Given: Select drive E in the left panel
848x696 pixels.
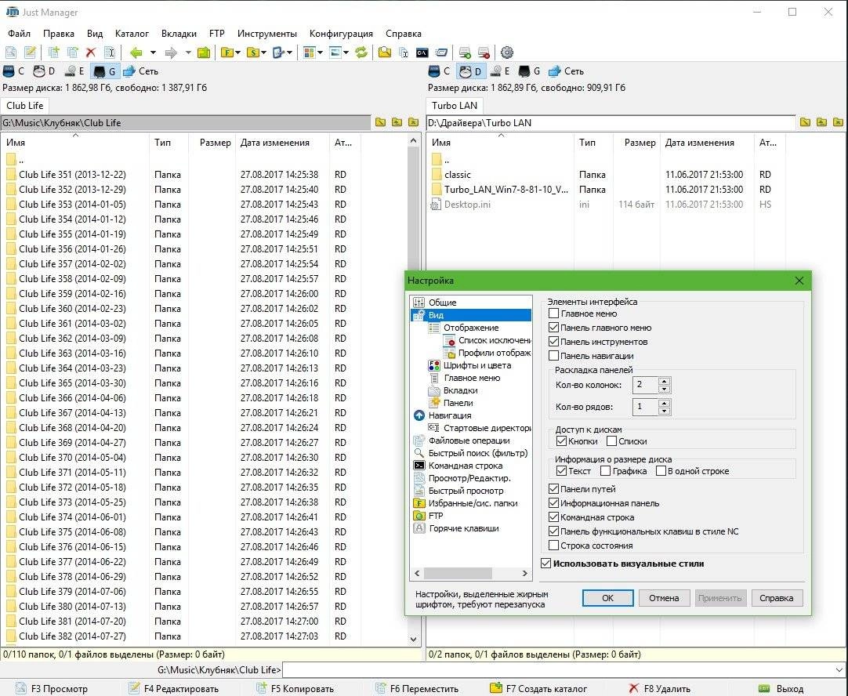Looking at the screenshot, I should [74, 71].
